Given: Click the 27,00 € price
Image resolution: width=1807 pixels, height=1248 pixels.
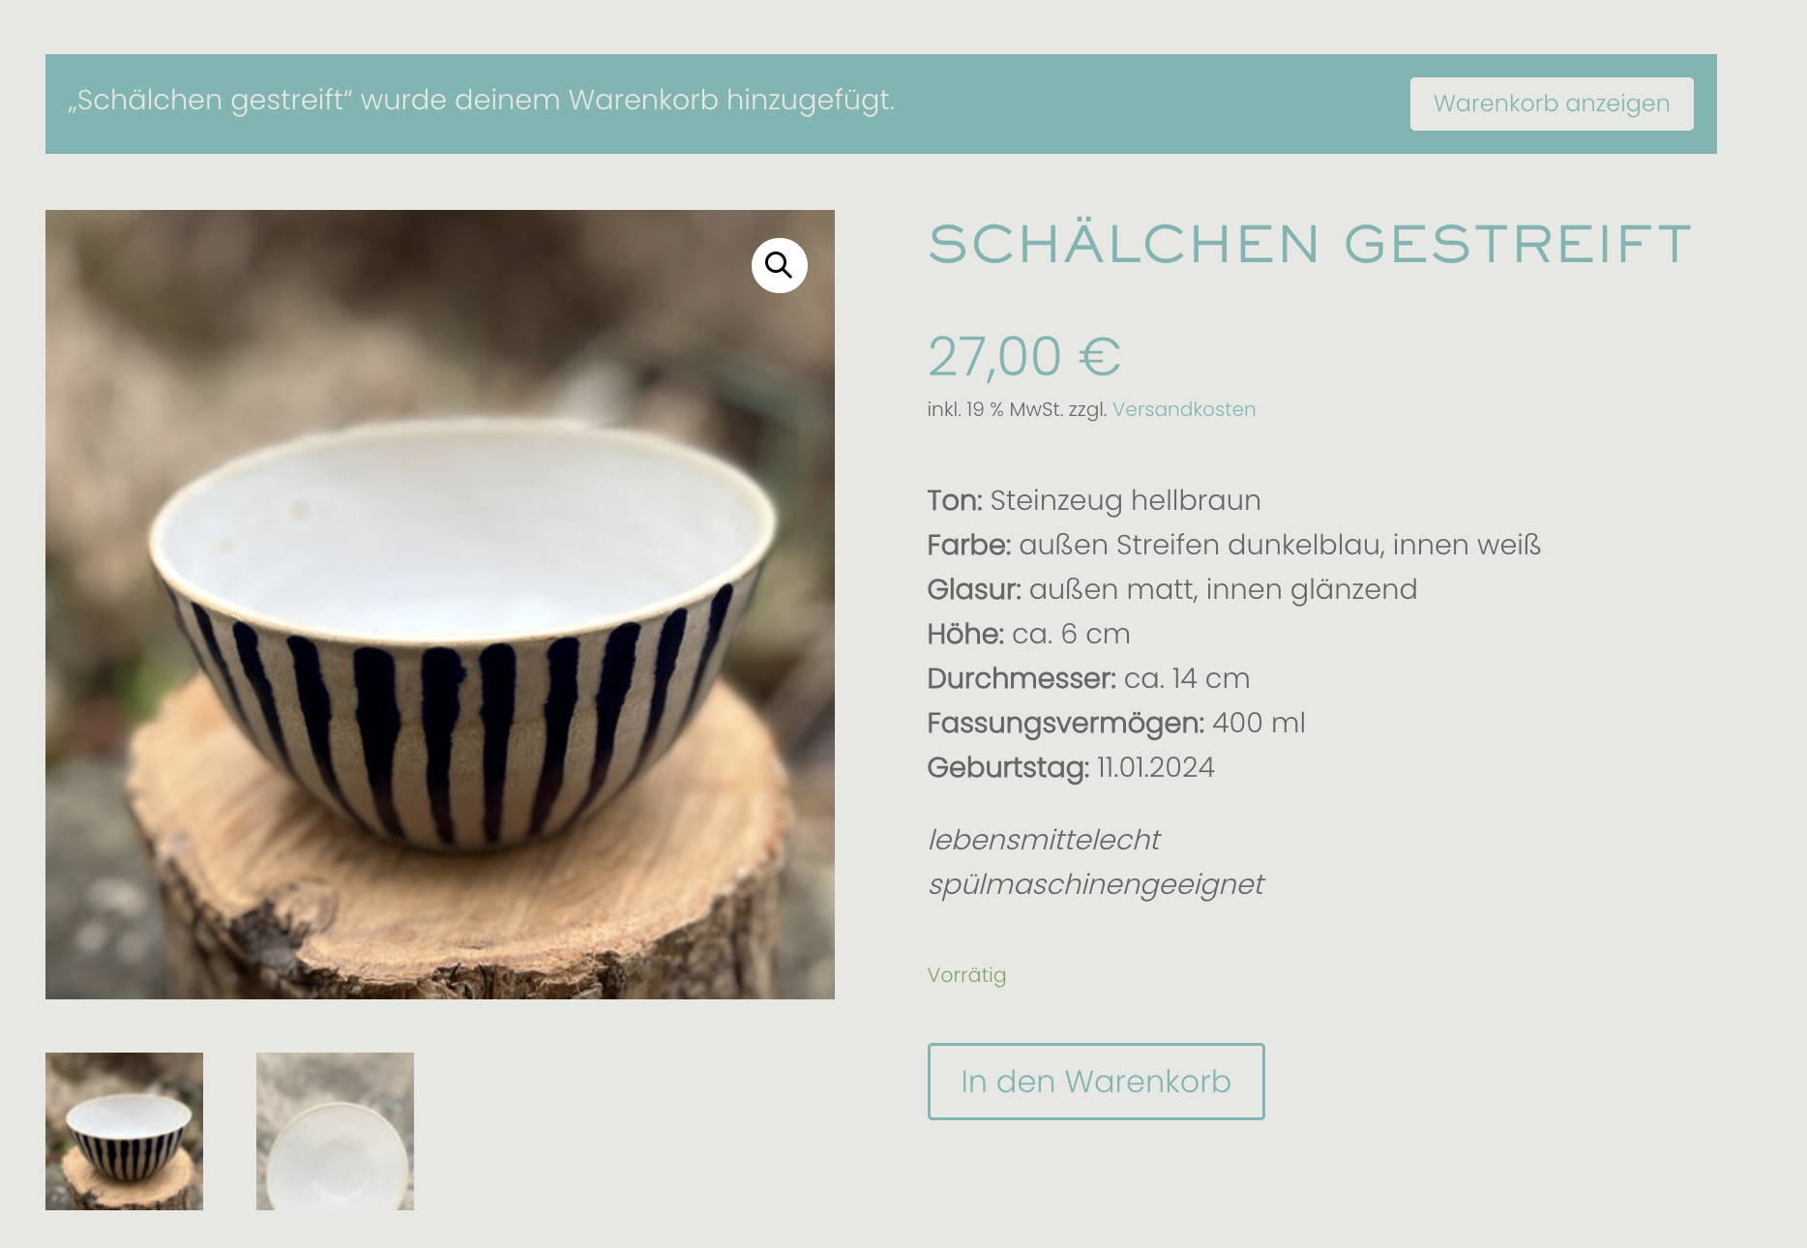Looking at the screenshot, I should (1023, 356).
